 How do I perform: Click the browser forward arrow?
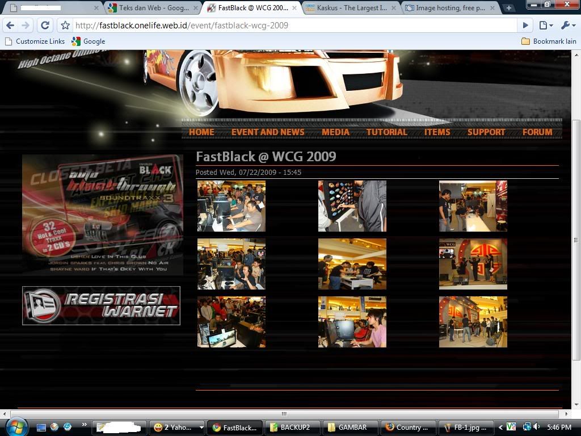(25, 25)
